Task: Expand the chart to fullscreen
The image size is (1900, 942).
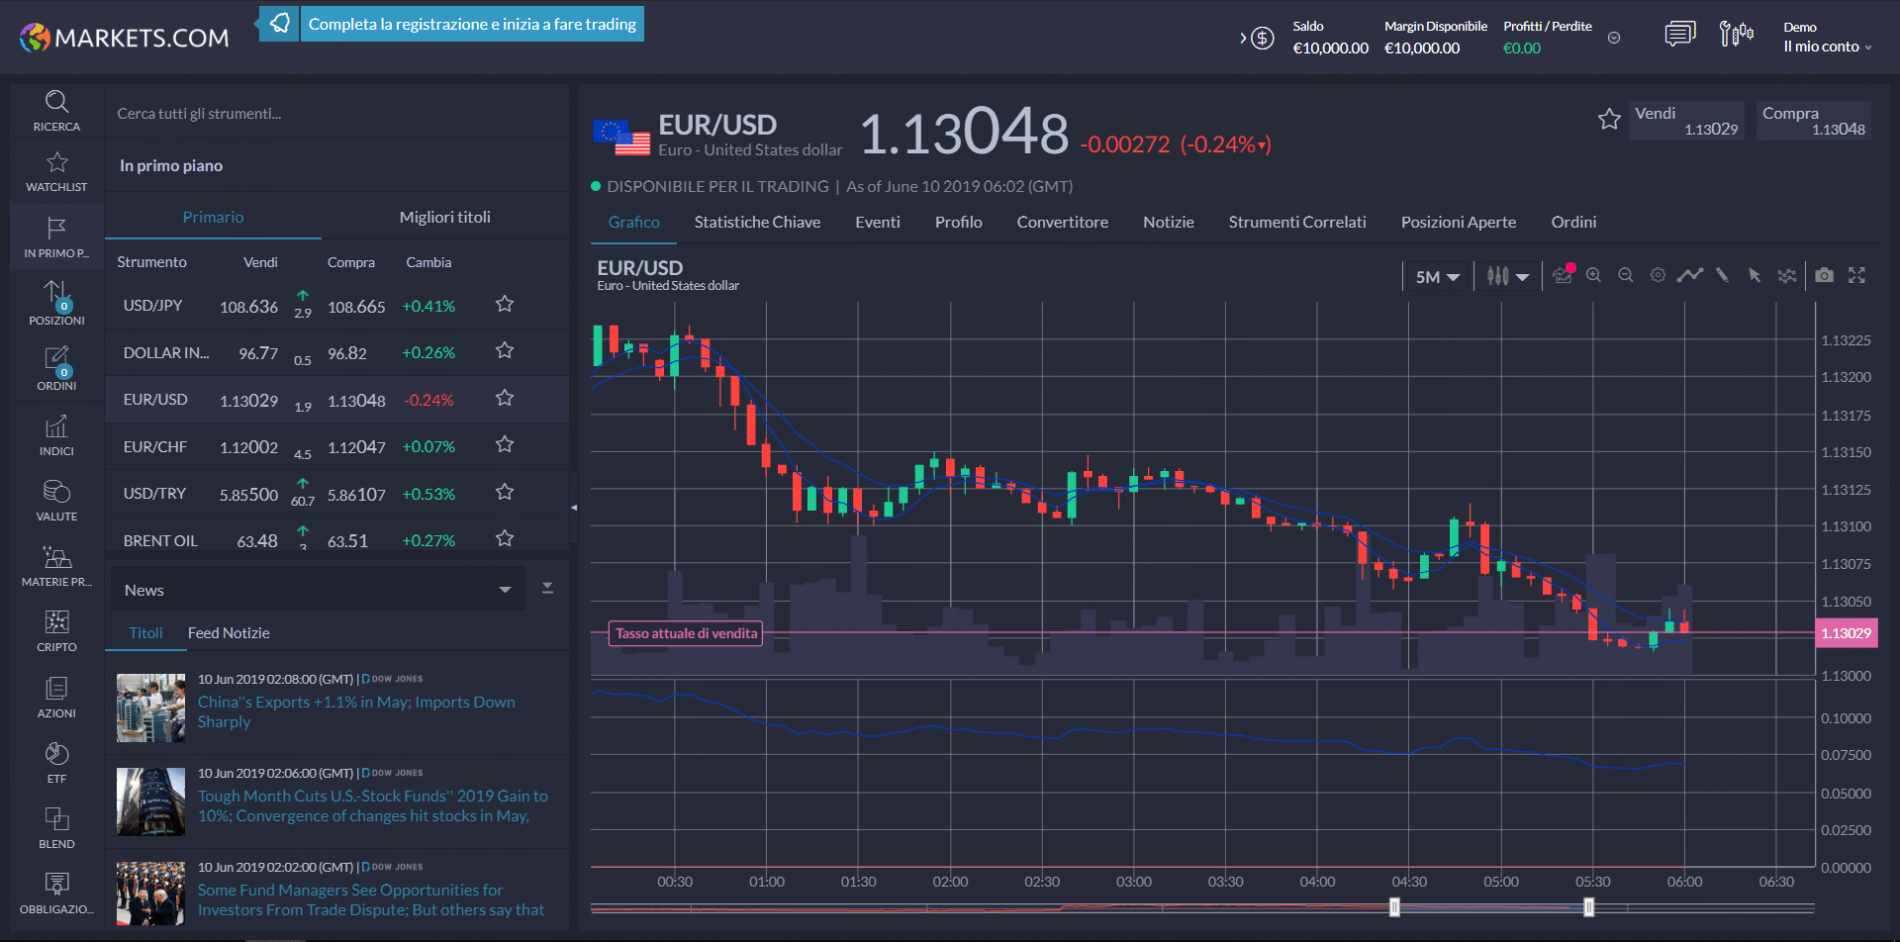Action: coord(1856,275)
